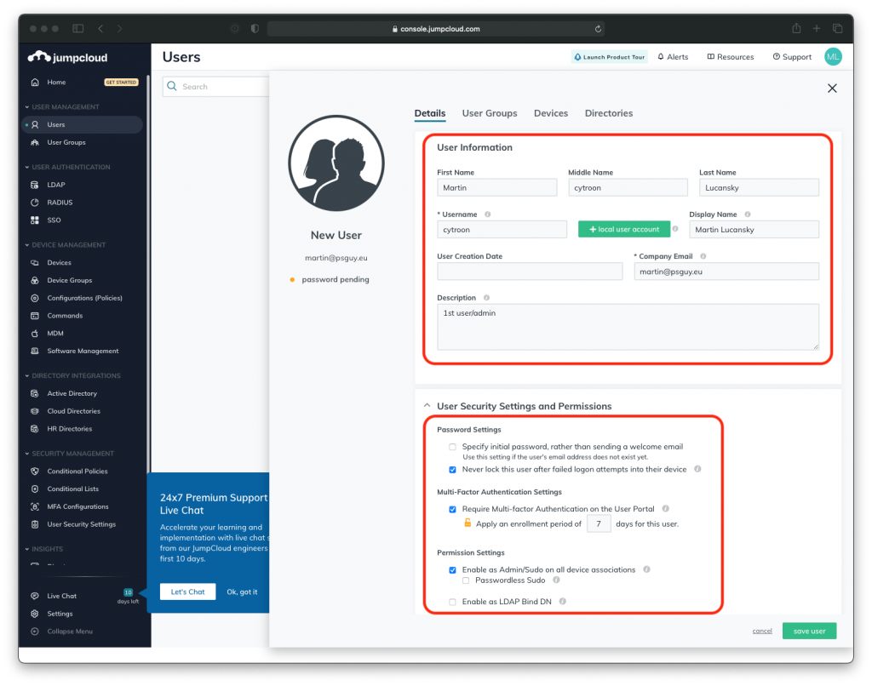Image resolution: width=872 pixels, height=686 pixels.
Task: Enable Passwordless Sudo checkbox
Action: pyautogui.click(x=466, y=580)
